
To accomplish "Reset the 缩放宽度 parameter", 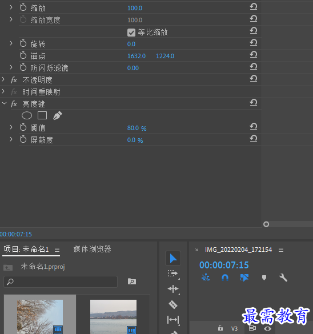I will (254, 19).
